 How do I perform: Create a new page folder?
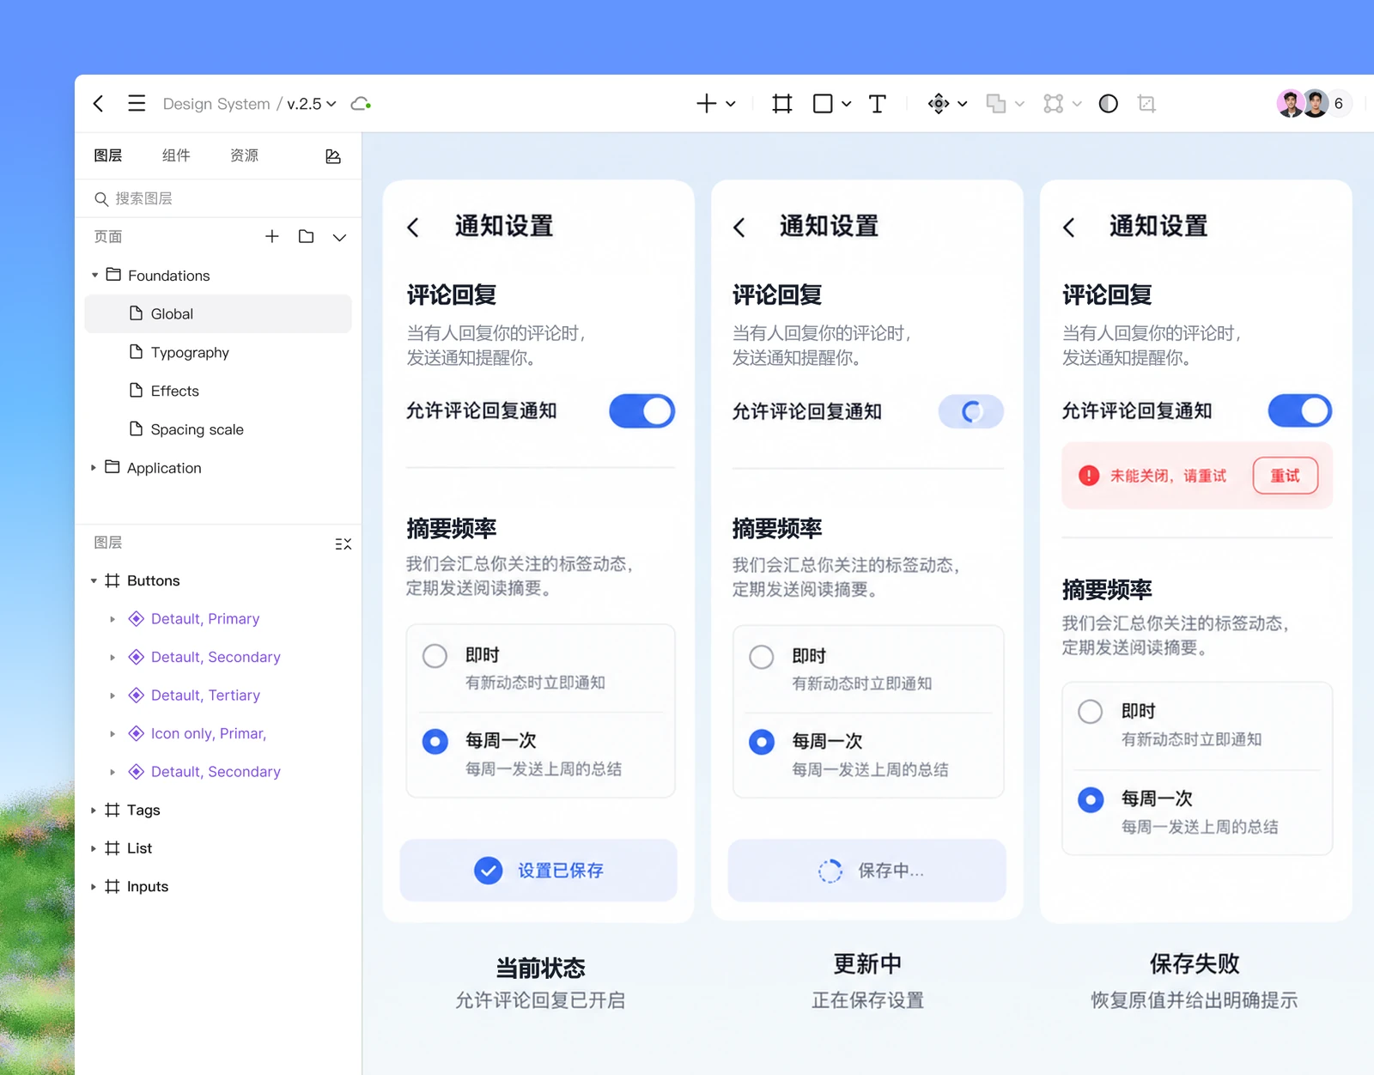306,236
